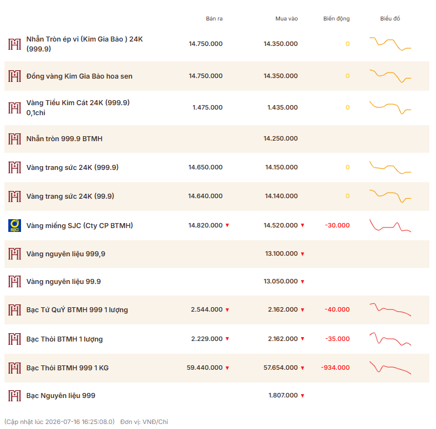
Task: Click the logo next to Bạc Nguyên liệu 999
Action: point(14,395)
